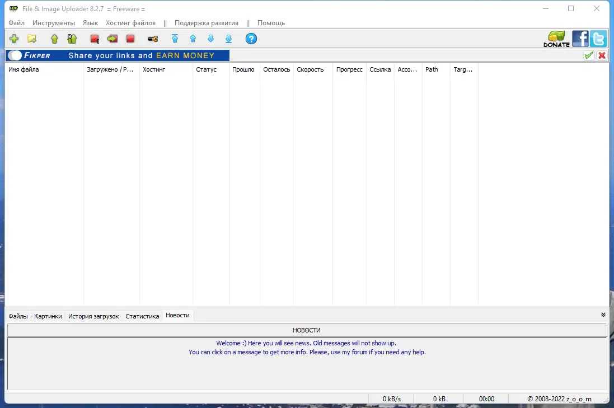This screenshot has width=614, height=408.
Task: Move item to top with blue arrow
Action: pyautogui.click(x=175, y=39)
